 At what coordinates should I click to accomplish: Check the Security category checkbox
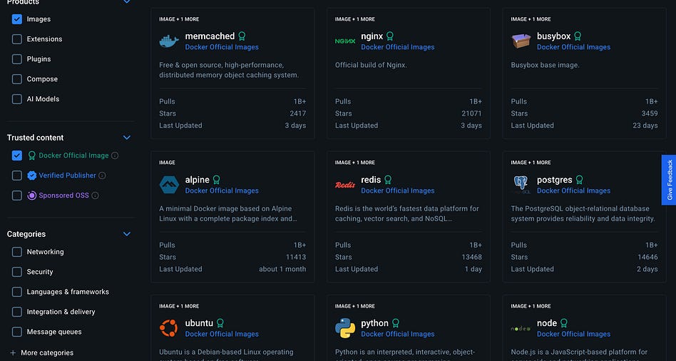click(x=17, y=272)
